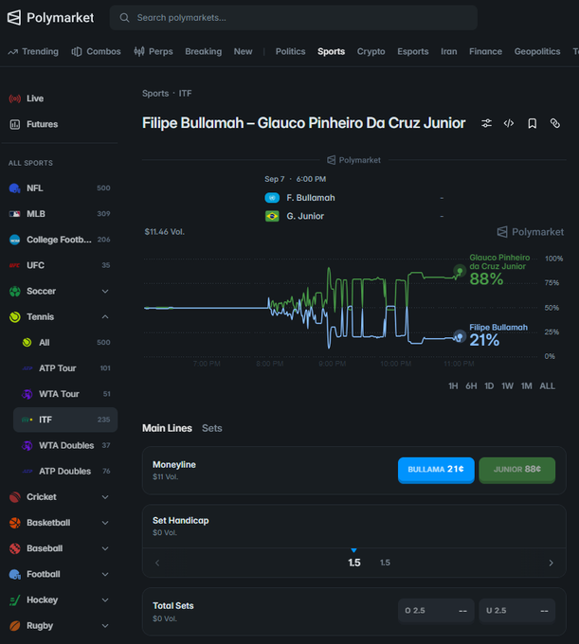The height and width of the screenshot is (644, 579).
Task: Click the Rugby ball icon
Action: (15, 626)
